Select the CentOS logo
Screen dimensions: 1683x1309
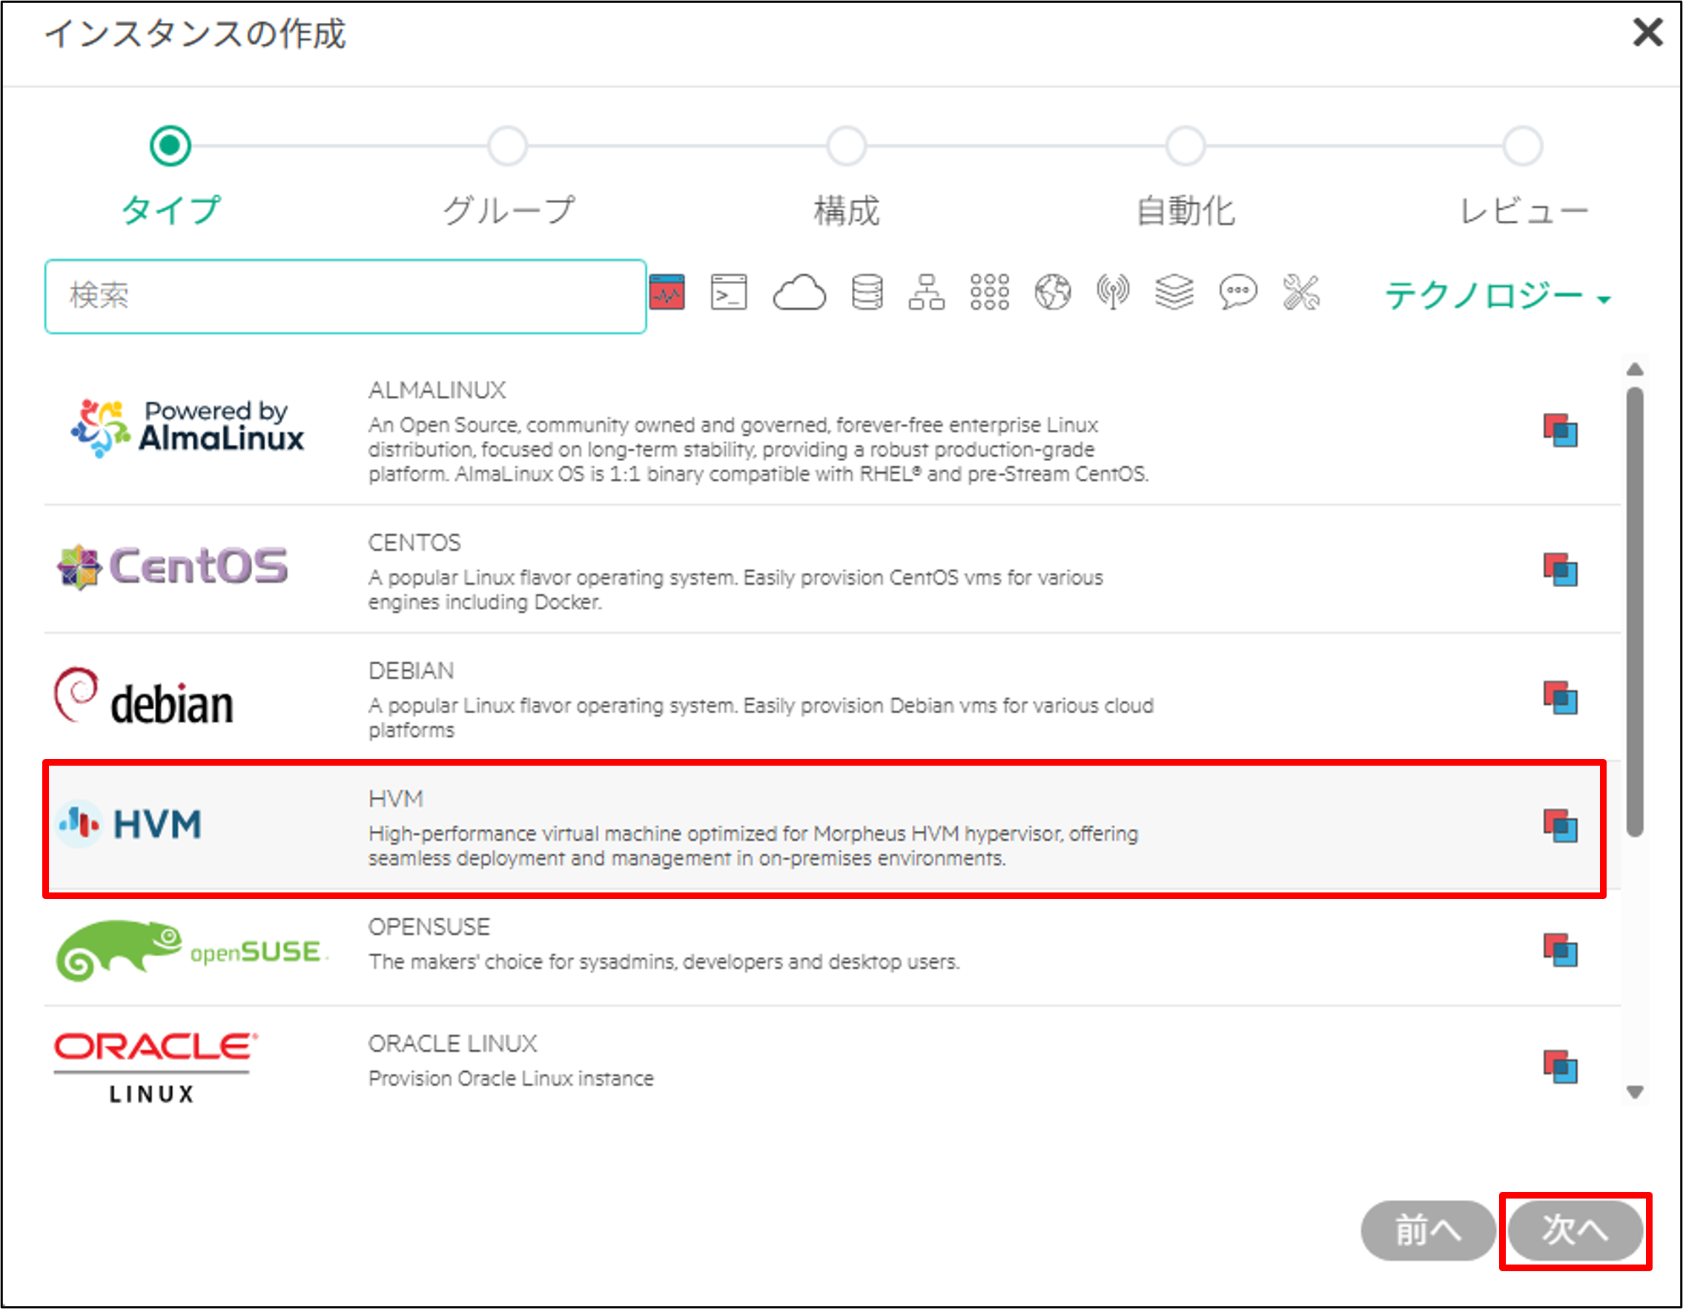[x=173, y=568]
